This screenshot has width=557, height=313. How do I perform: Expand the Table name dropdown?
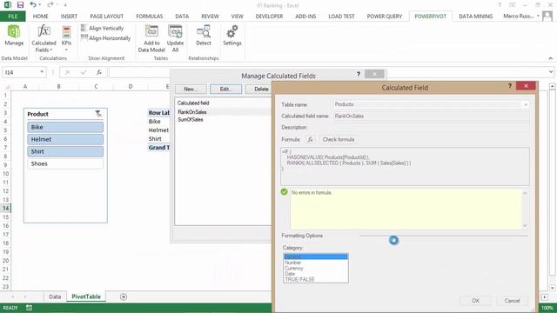[x=525, y=104]
